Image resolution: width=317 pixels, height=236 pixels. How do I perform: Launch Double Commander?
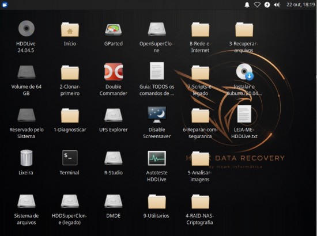coord(113,71)
